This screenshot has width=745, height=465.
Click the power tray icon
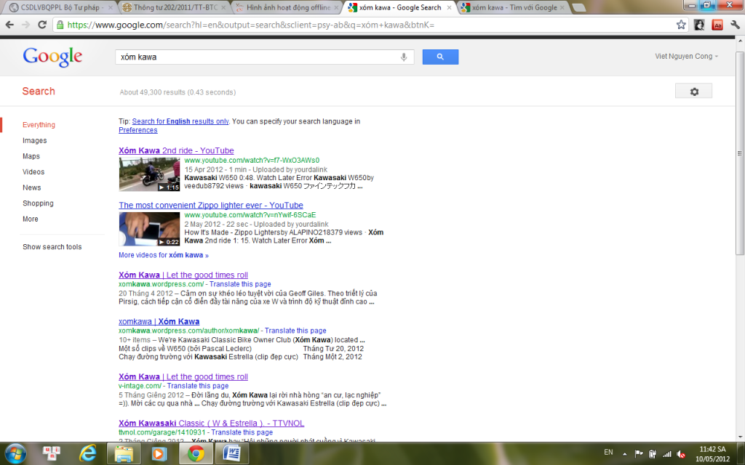(x=653, y=454)
